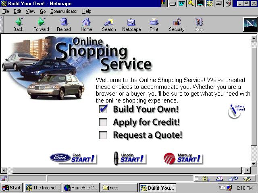
Task: Open the Security info icon
Action: click(177, 25)
